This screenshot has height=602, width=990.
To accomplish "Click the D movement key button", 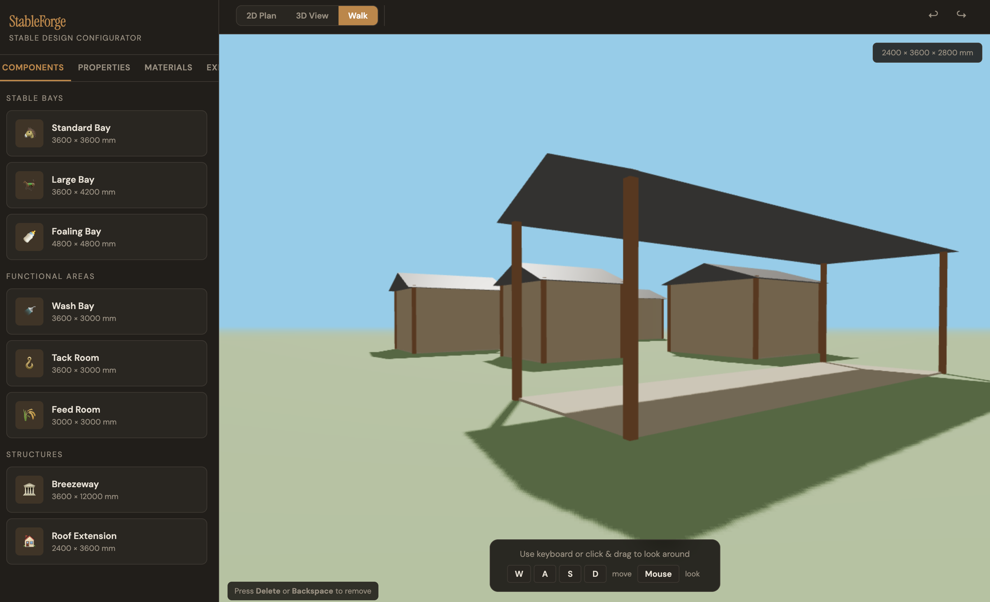I will (595, 574).
